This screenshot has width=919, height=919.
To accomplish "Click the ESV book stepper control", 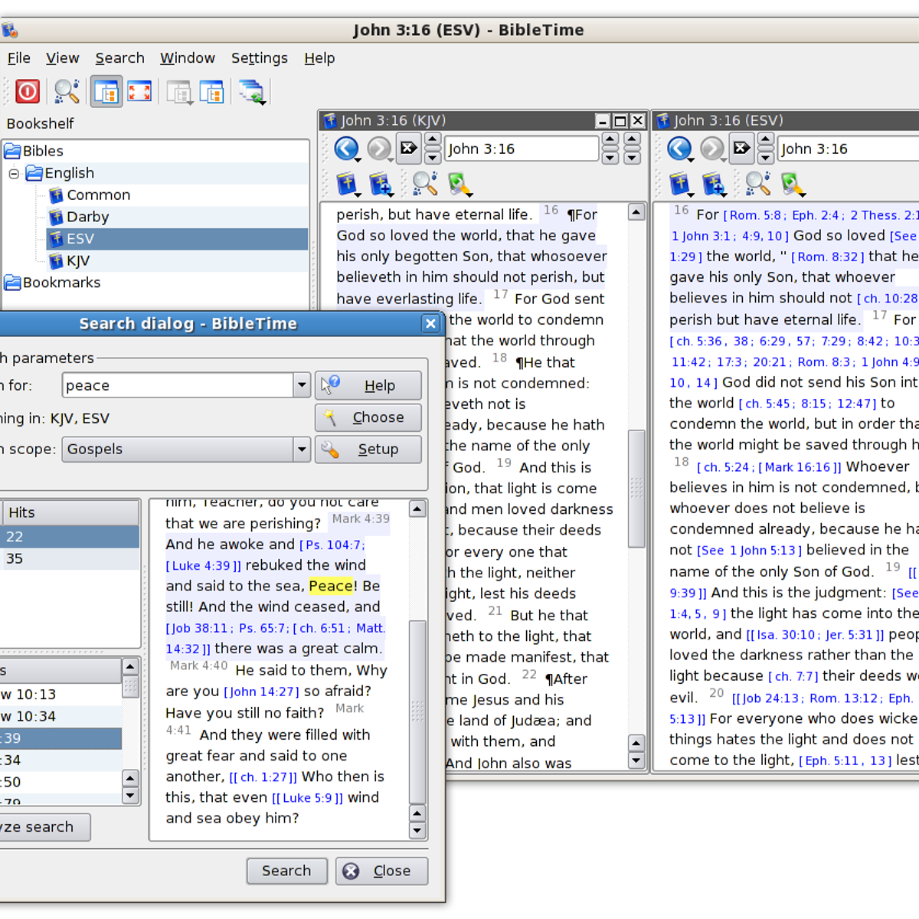I will (765, 149).
